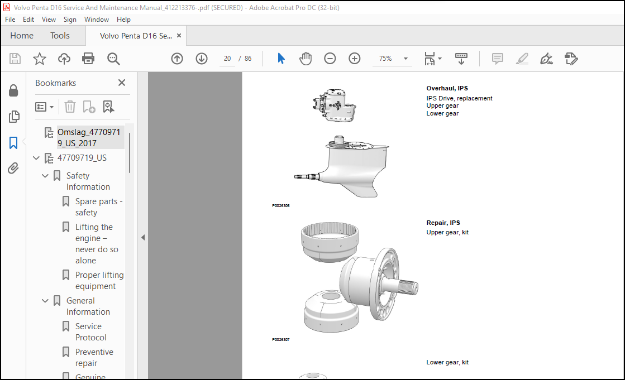The width and height of the screenshot is (625, 380).
Task: Open zoom level 75% dropdown
Action: point(405,59)
